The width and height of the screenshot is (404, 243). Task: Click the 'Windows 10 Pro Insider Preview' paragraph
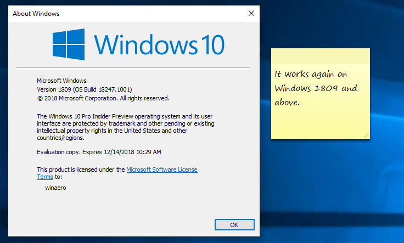click(x=126, y=127)
